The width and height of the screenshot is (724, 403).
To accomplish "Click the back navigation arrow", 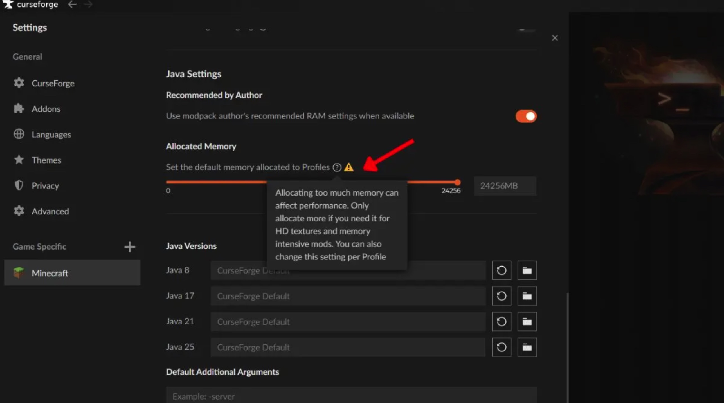I will coord(72,4).
